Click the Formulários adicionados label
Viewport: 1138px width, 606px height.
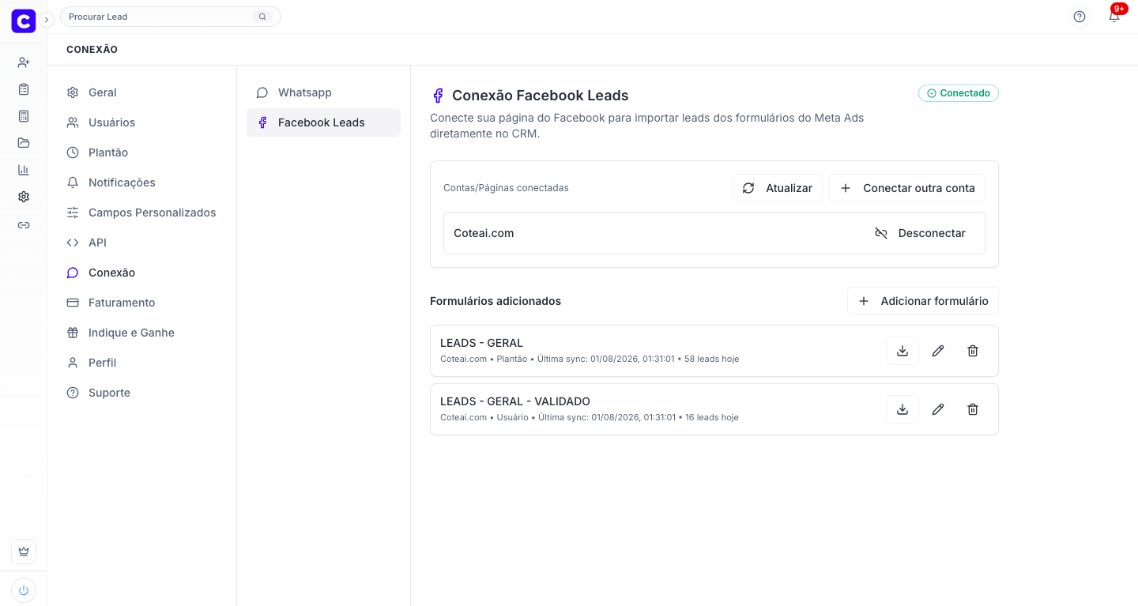(x=496, y=301)
